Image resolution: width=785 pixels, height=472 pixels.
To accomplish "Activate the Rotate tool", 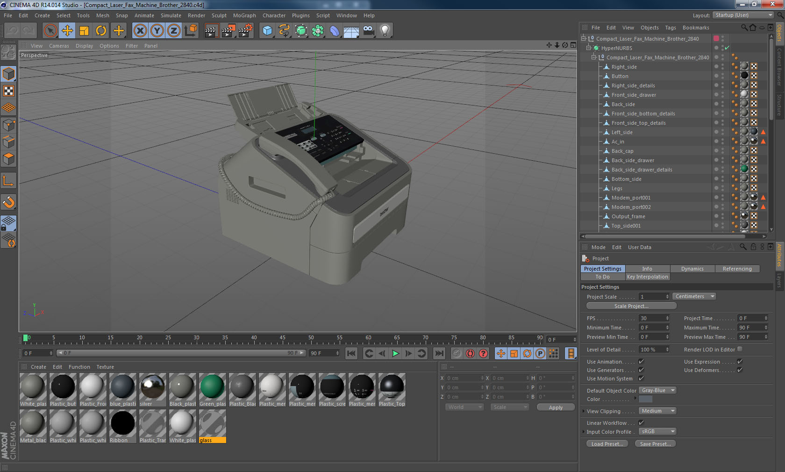I will point(101,30).
